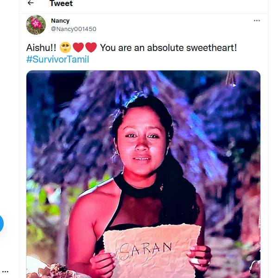Open Nancy's pink flower profile avatar

click(x=36, y=25)
